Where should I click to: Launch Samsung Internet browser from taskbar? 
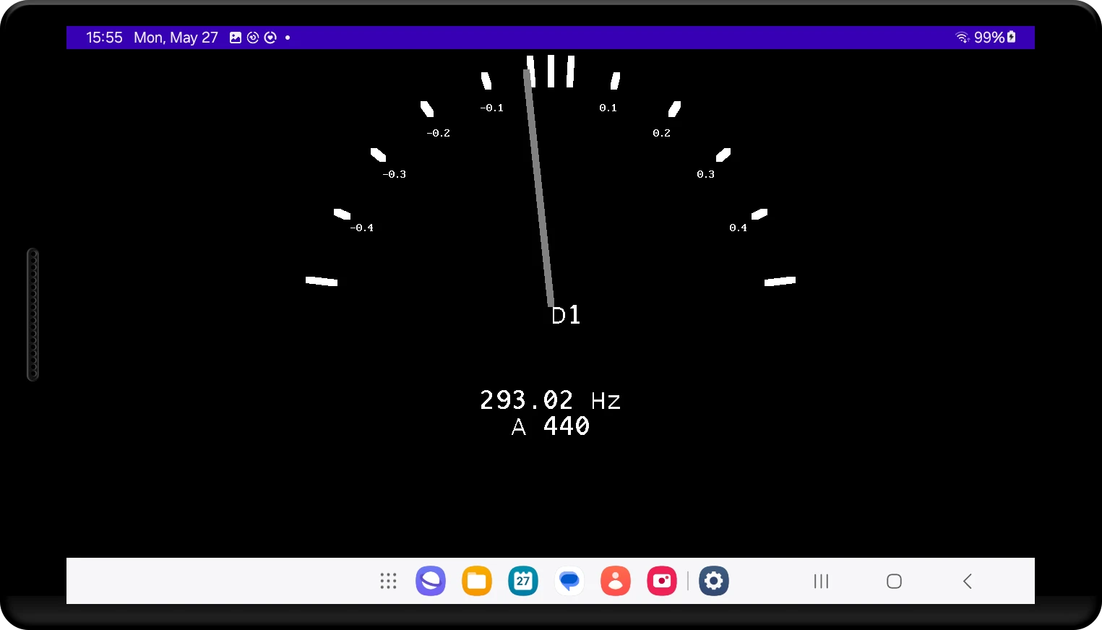pyautogui.click(x=431, y=581)
